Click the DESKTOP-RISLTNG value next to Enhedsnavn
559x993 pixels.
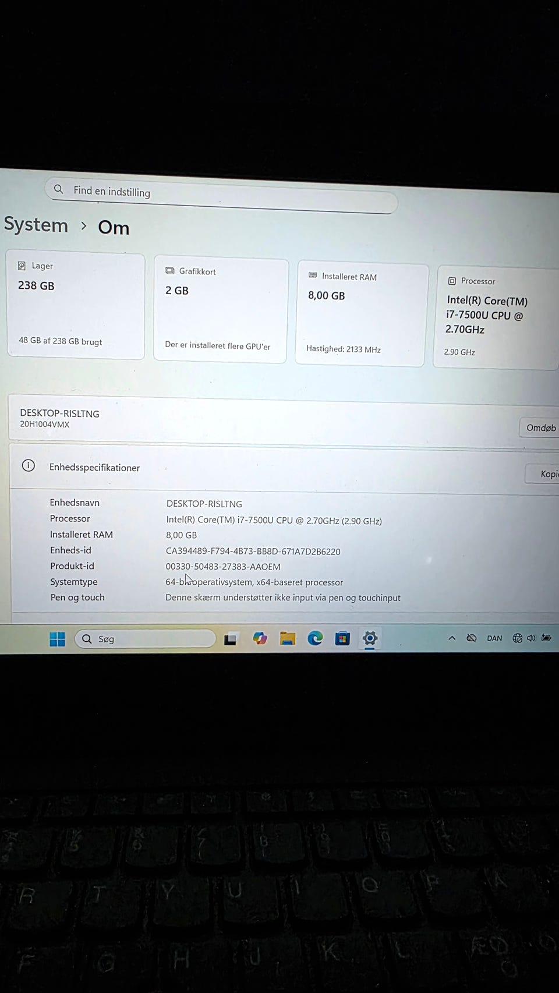click(x=204, y=504)
